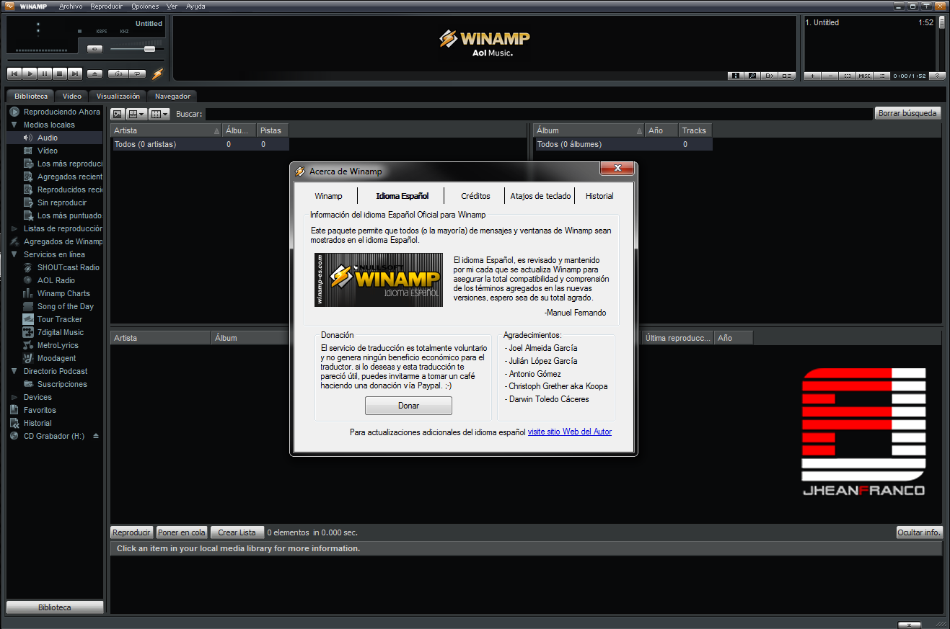Open the Créditos tab in the dialog
The width and height of the screenshot is (950, 629).
tap(475, 196)
